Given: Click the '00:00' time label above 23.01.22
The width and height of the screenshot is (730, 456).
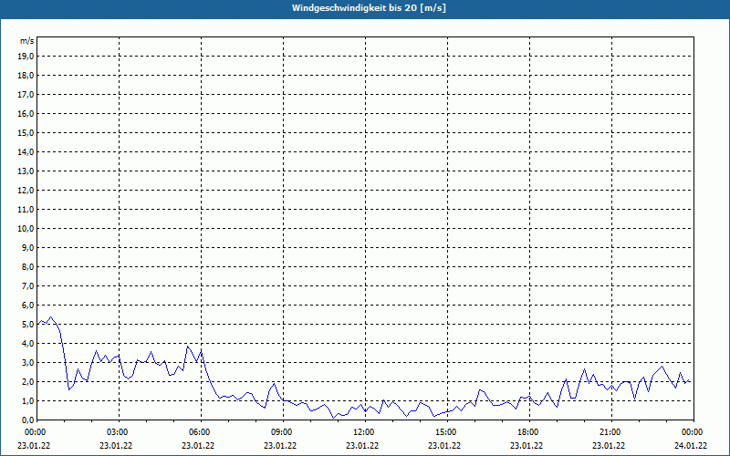Looking at the screenshot, I should (36, 432).
